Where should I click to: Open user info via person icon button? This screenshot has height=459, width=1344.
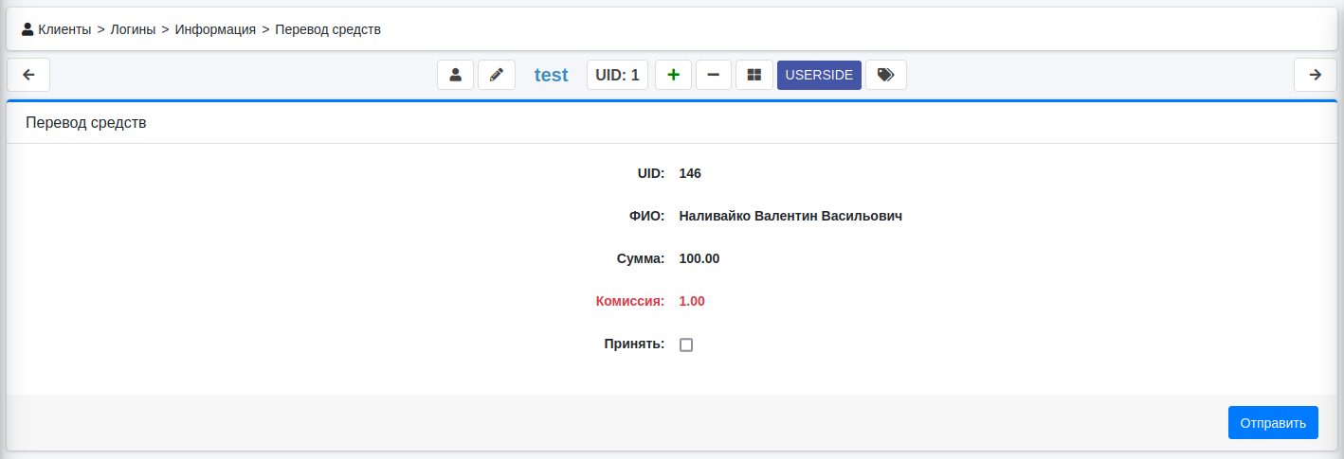(455, 75)
